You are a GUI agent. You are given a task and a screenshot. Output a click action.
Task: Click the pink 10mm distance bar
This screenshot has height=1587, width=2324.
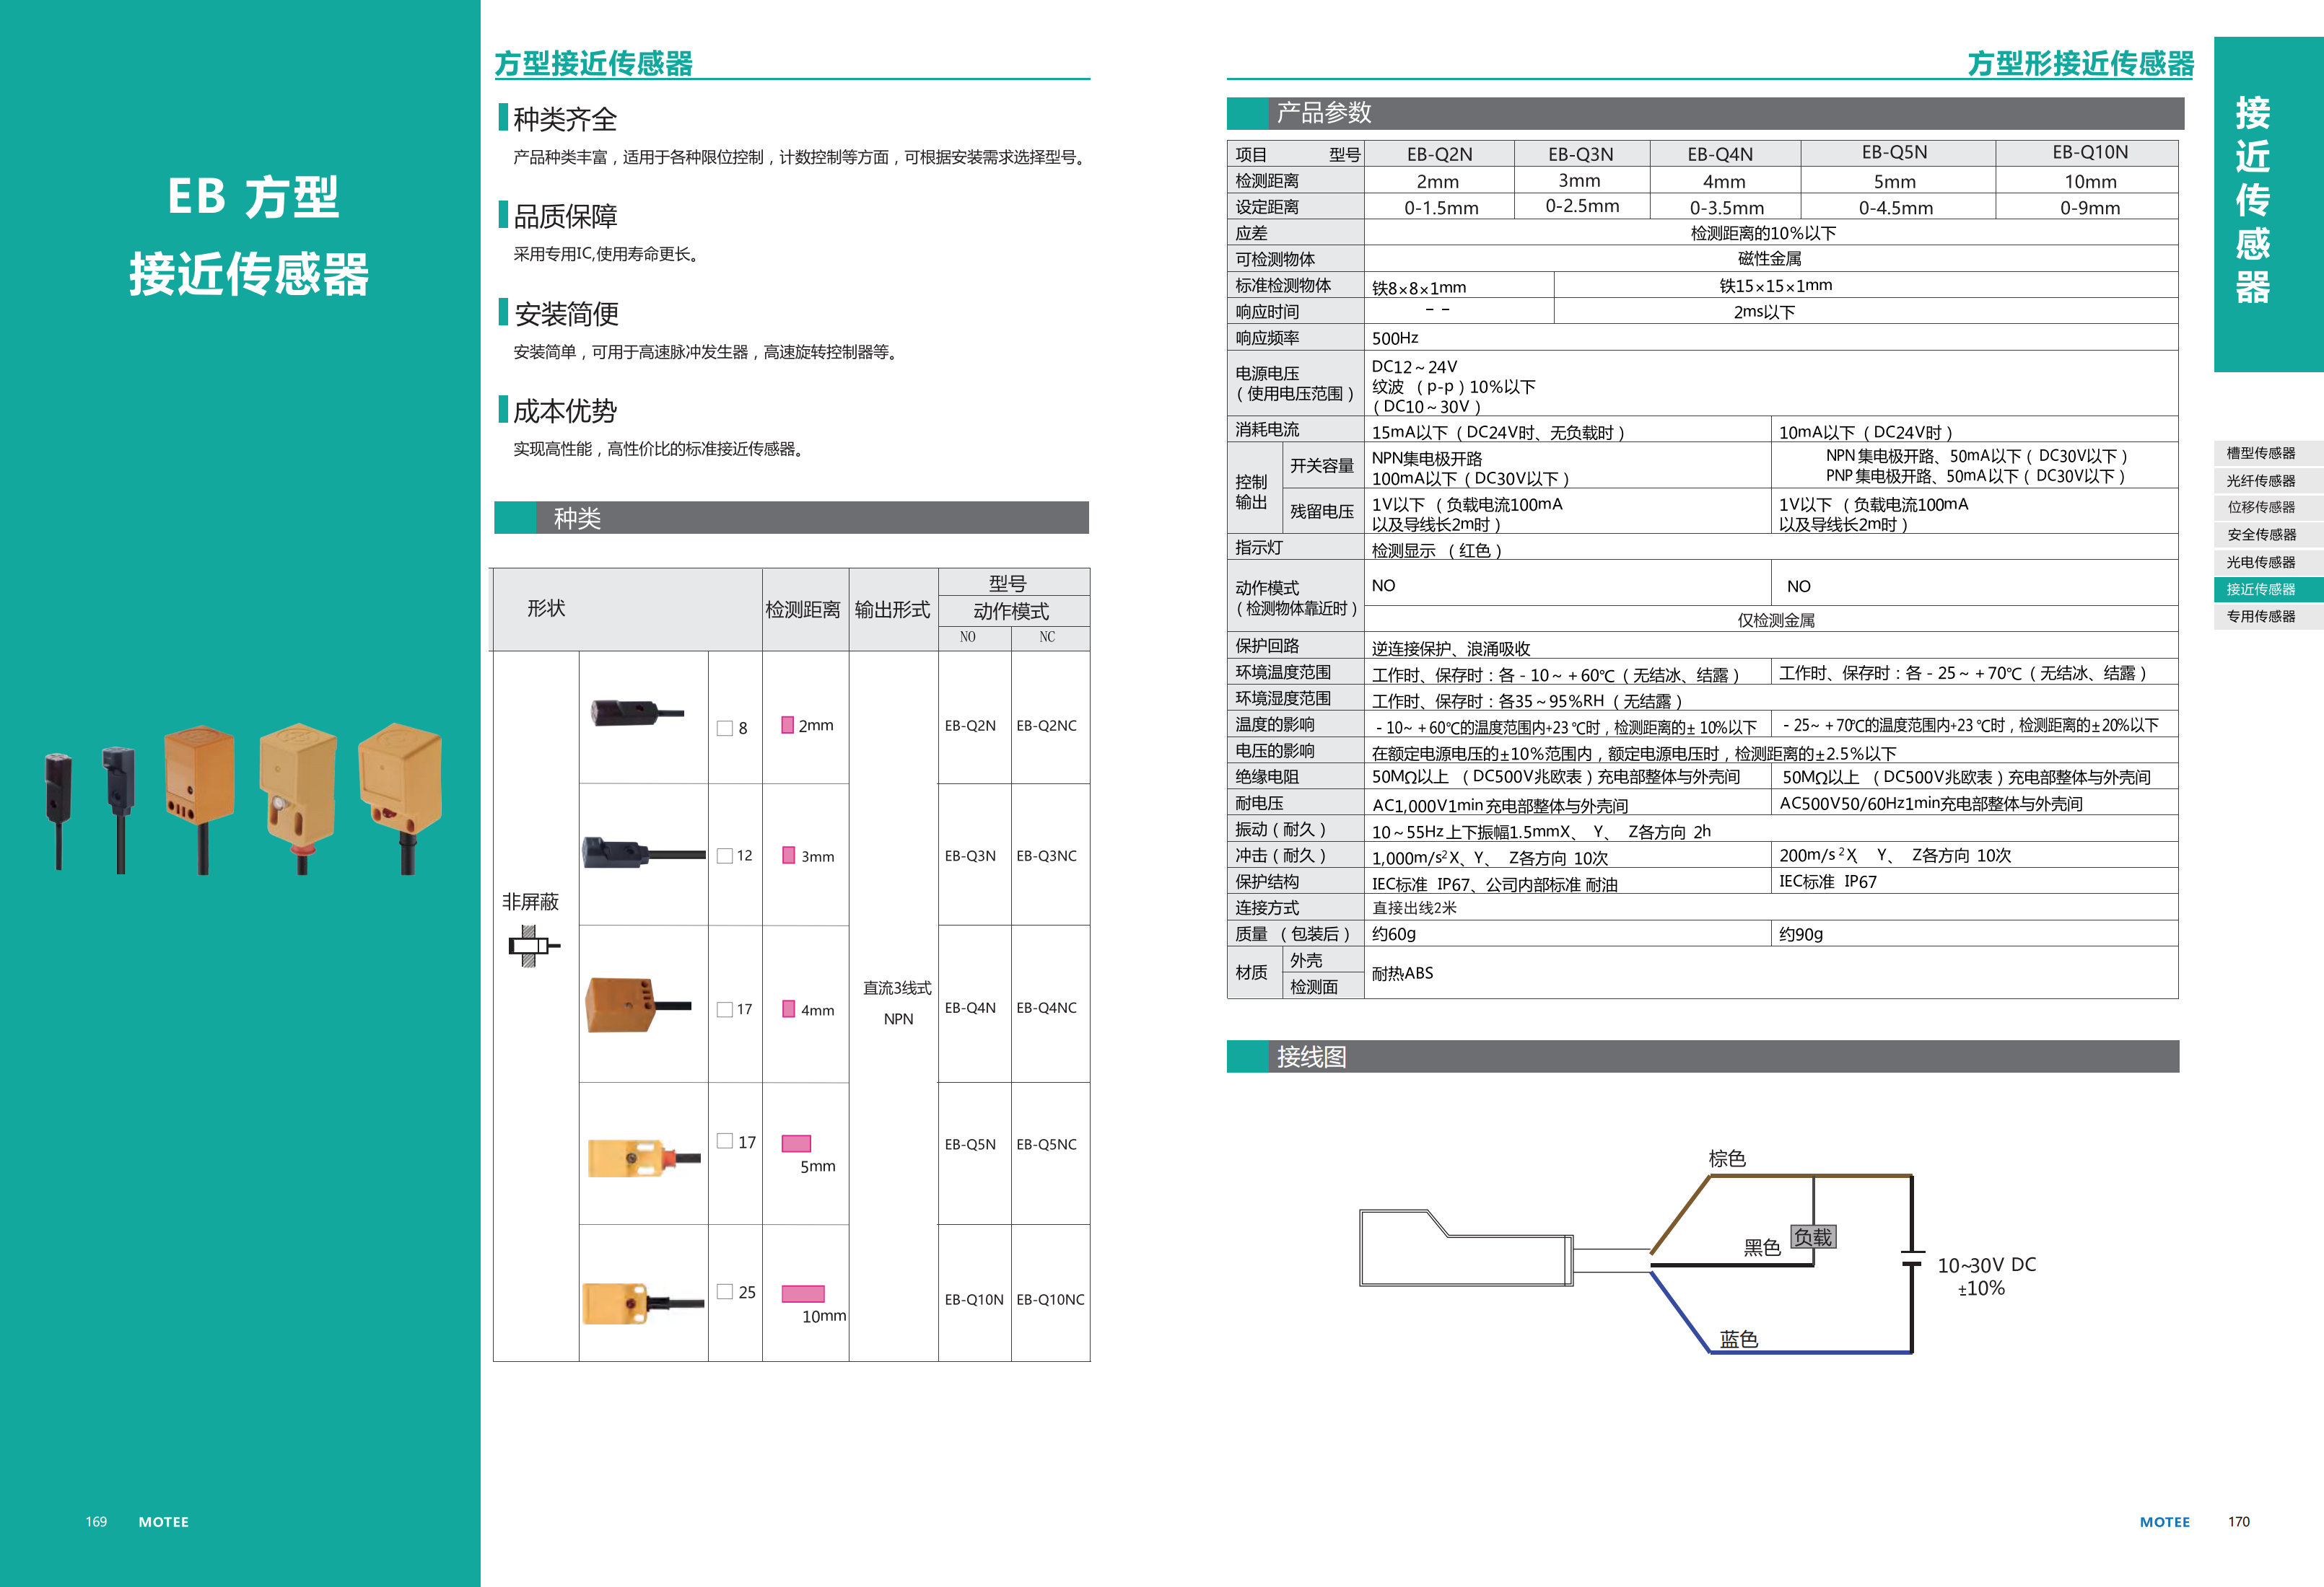[803, 1293]
